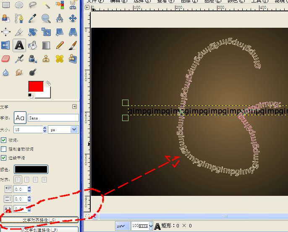
Task: Adjust line spacing 0.0 stepper
Action: (x=29, y=199)
